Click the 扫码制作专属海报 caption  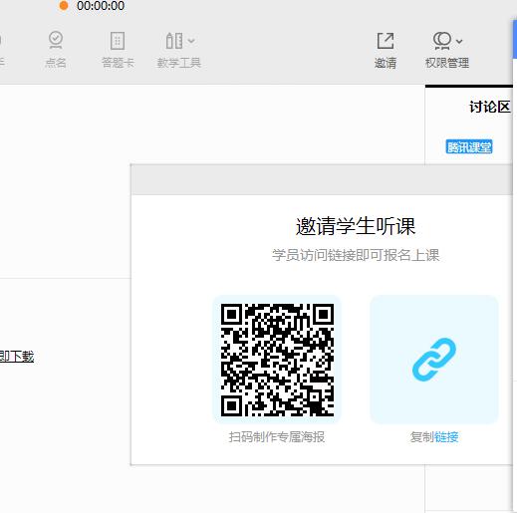coord(277,437)
